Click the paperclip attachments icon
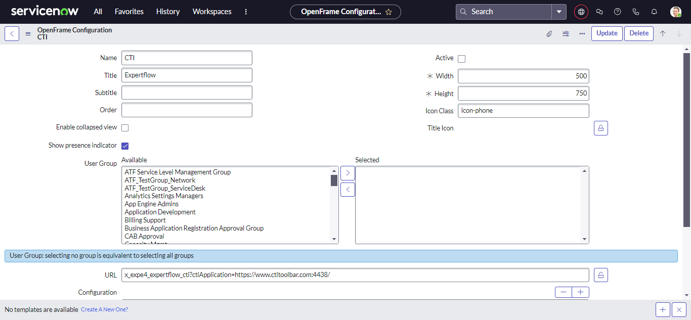The height and width of the screenshot is (320, 691). 549,33
